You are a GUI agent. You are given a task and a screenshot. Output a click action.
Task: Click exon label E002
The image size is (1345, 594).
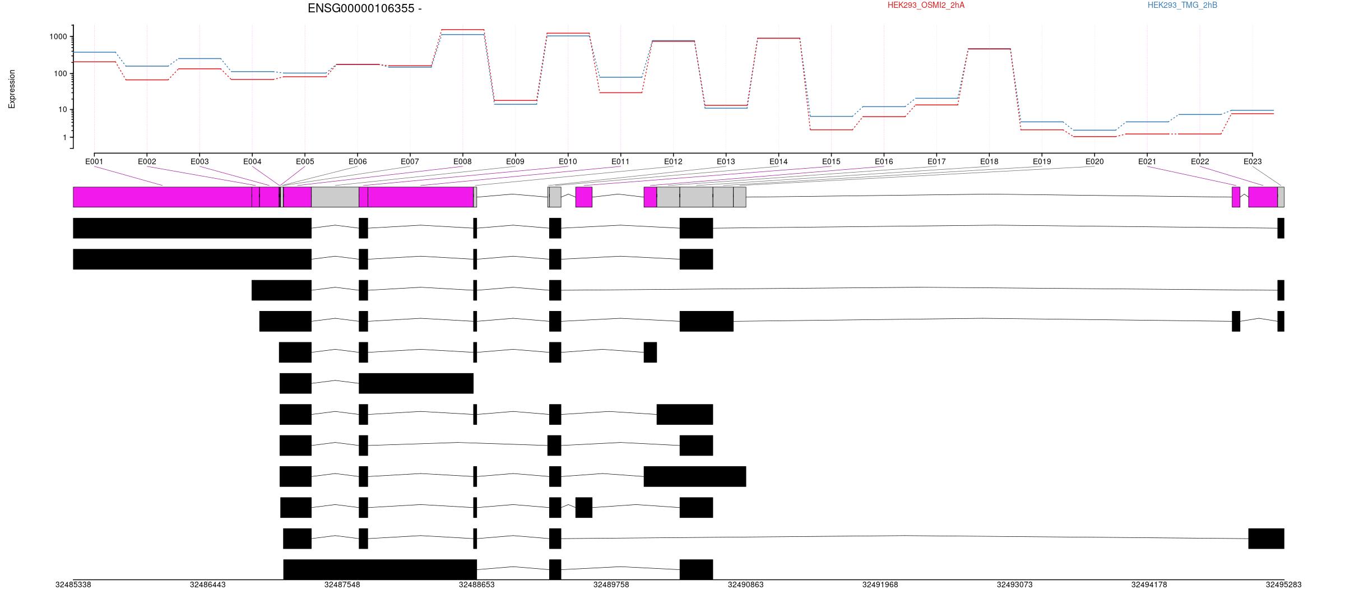147,162
